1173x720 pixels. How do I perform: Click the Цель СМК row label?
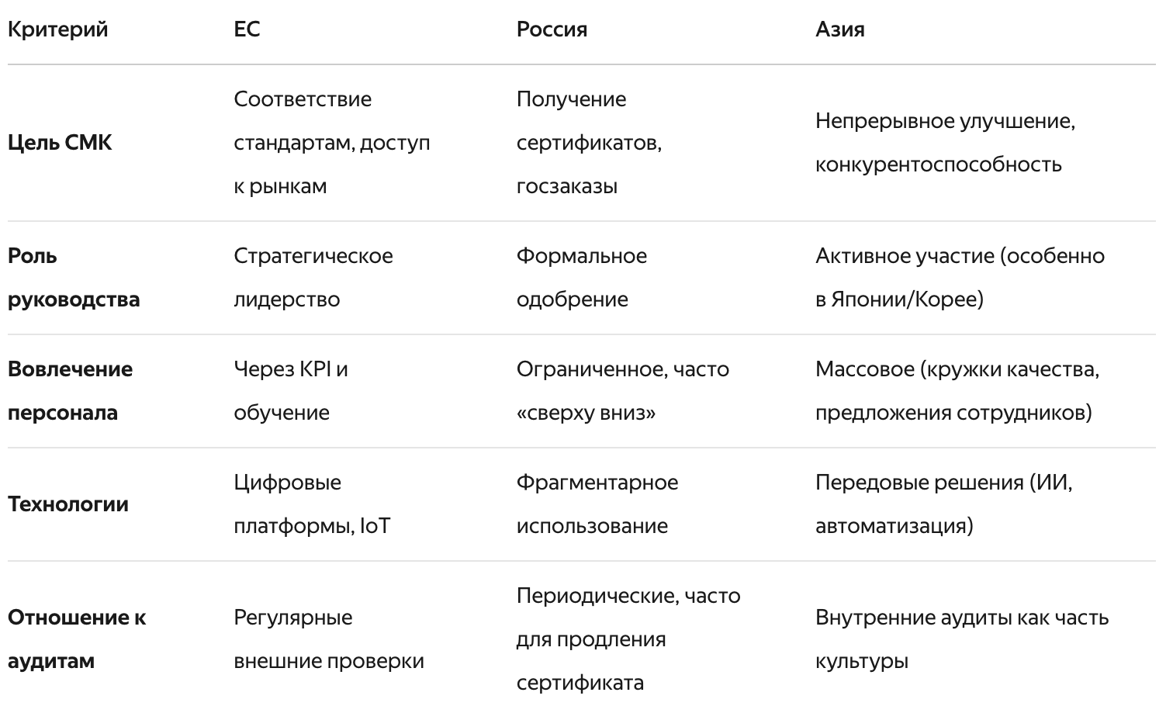[x=60, y=143]
